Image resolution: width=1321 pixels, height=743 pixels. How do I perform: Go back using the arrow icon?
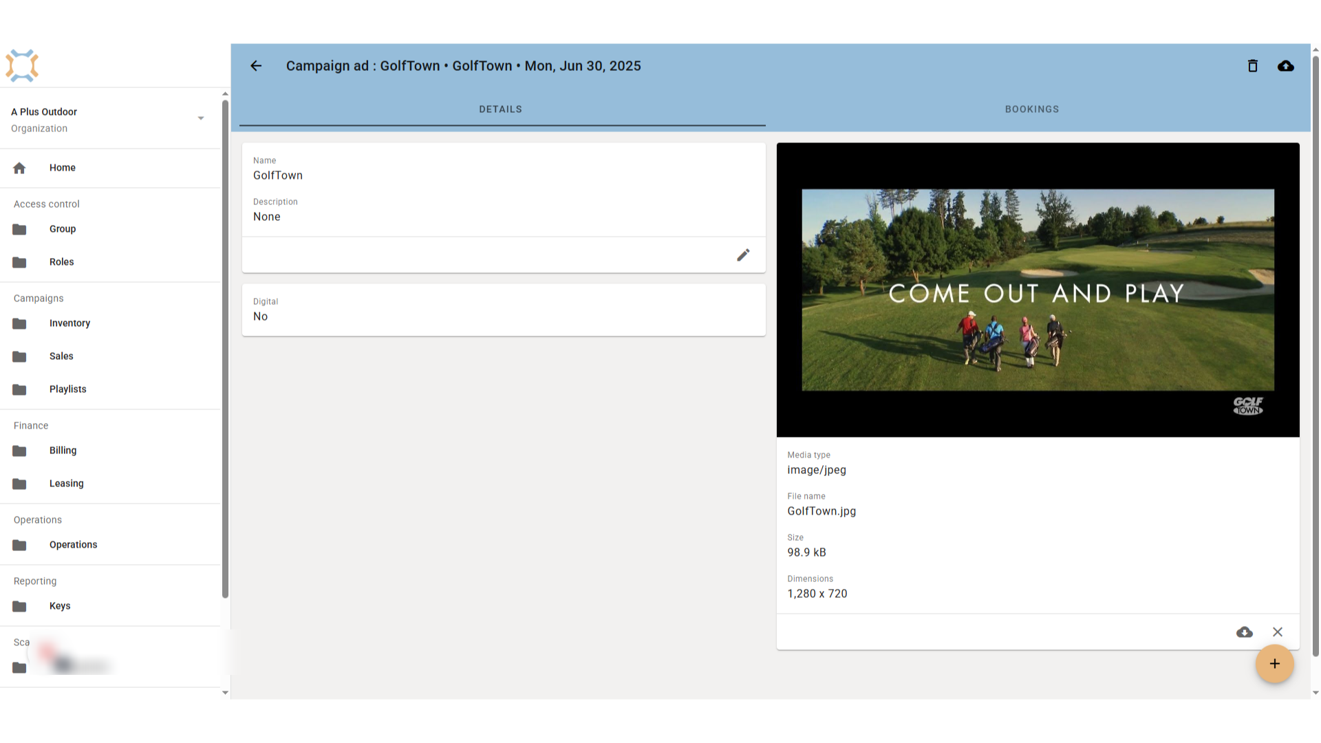tap(256, 66)
